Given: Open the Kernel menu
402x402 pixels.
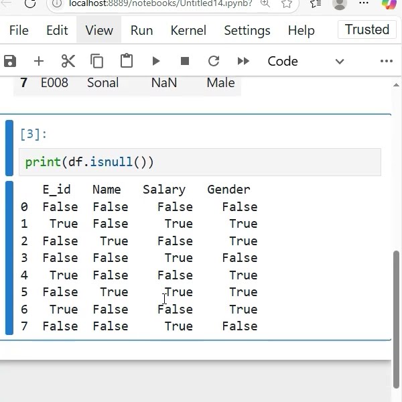Looking at the screenshot, I should coord(188,30).
